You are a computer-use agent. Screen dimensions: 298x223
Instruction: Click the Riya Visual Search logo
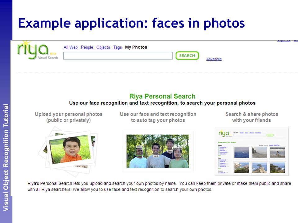[x=38, y=50]
